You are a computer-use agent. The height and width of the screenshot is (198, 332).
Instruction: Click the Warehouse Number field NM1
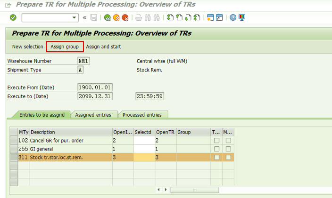83,61
